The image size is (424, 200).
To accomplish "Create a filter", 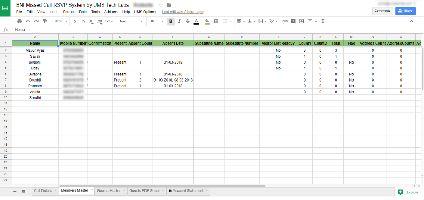I will pos(310,21).
